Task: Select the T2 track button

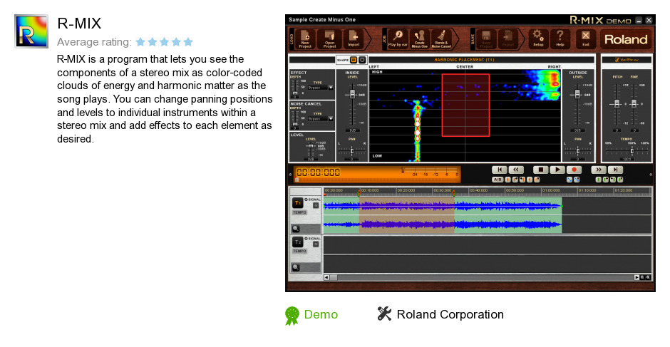Action: (x=298, y=242)
